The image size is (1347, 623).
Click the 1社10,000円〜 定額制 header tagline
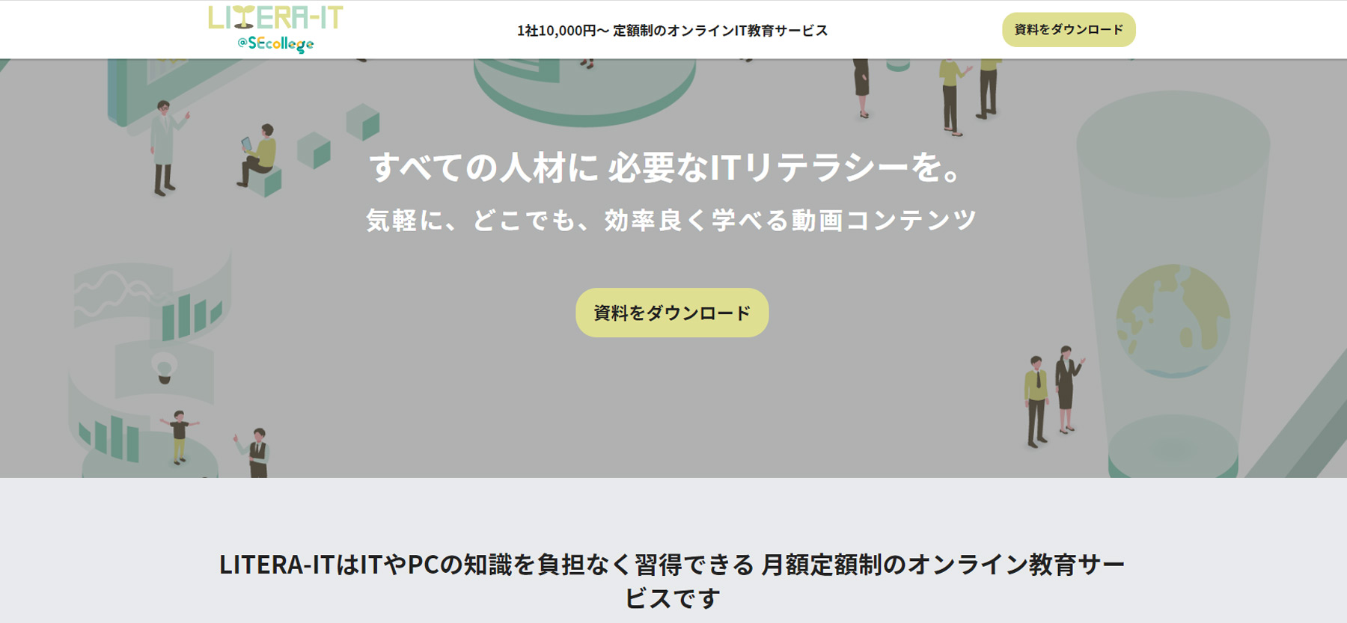click(672, 31)
